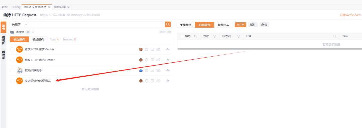Edit the 被动扫描助手 plugin

[x=158, y=70]
